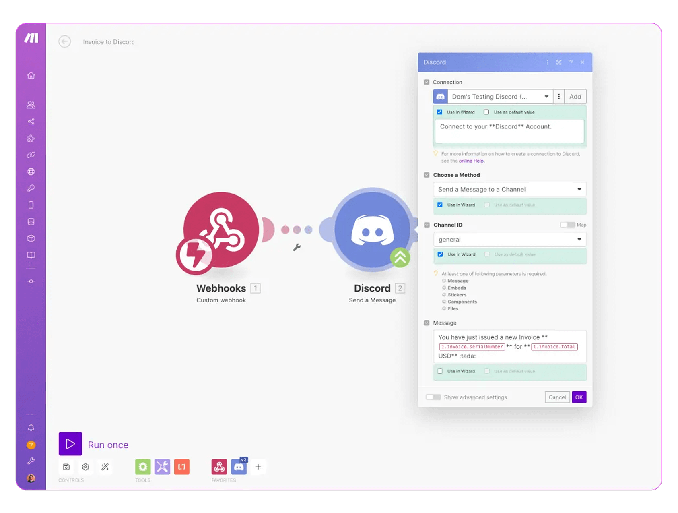This screenshot has width=678, height=513.
Task: Open the Data structures cube icon
Action: click(x=31, y=238)
